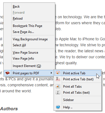105x113 pixels.
Task: Choose Print all Tabs (text)
Action: point(78,93)
